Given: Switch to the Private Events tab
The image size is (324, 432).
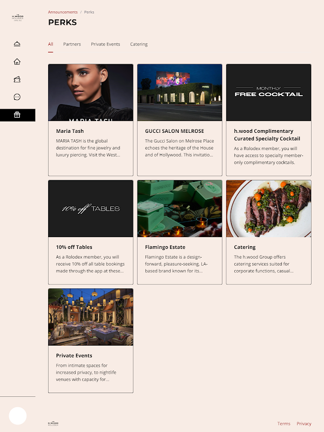Looking at the screenshot, I should tap(105, 44).
